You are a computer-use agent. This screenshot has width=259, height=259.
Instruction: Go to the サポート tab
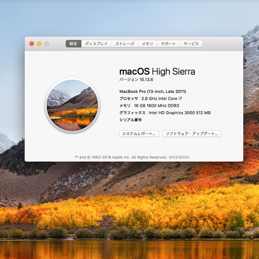tap(168, 44)
